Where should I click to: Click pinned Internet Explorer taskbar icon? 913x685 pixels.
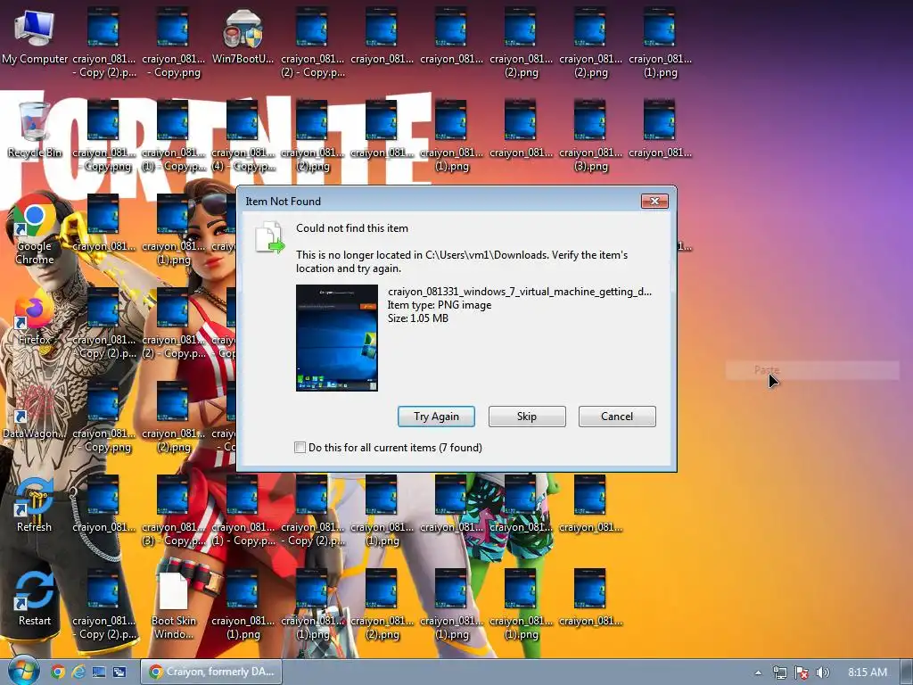78,672
